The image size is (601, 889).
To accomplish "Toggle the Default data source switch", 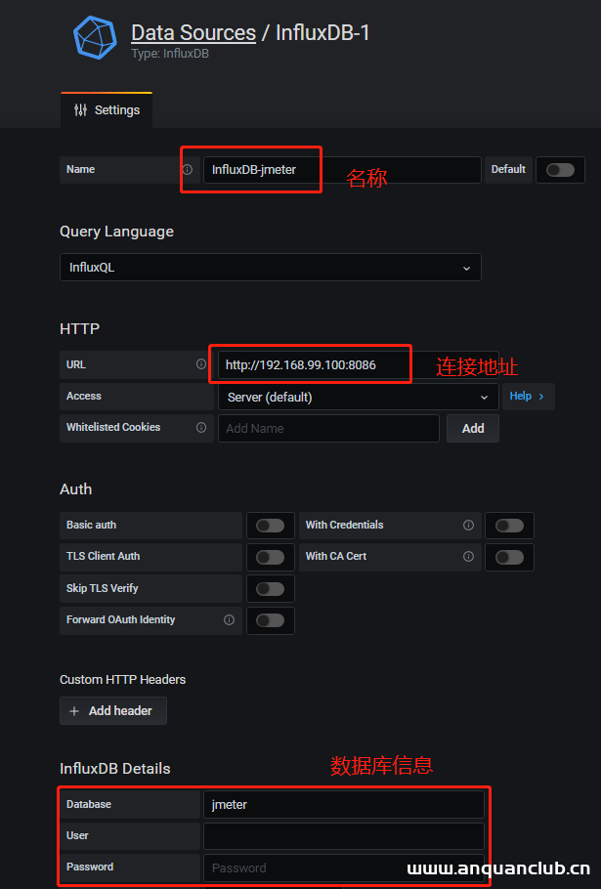I will (560, 170).
